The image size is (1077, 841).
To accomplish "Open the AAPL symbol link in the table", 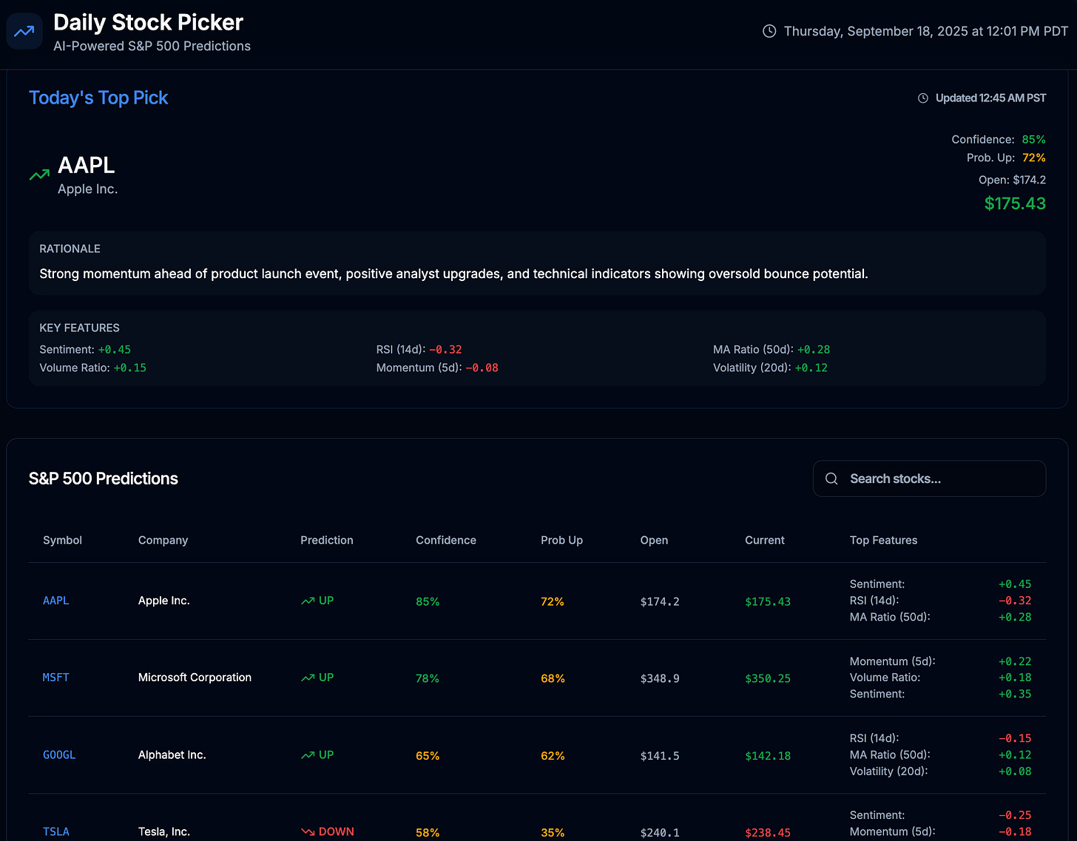I will pos(56,601).
